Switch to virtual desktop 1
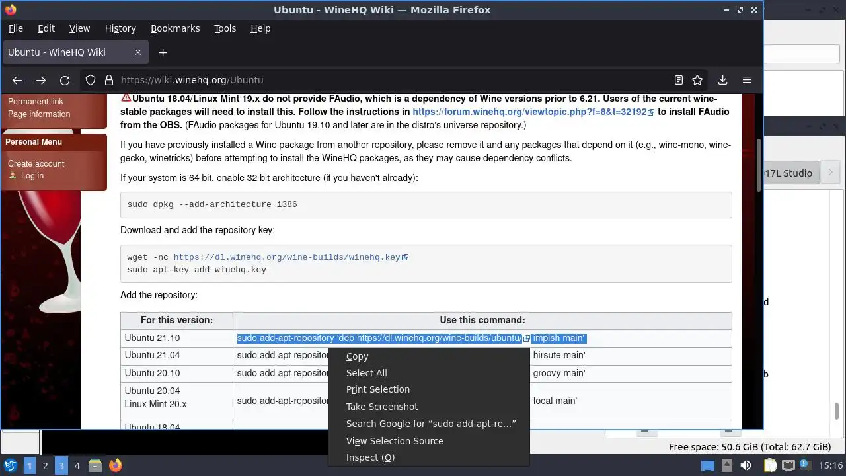The image size is (846, 476). pyautogui.click(x=30, y=466)
